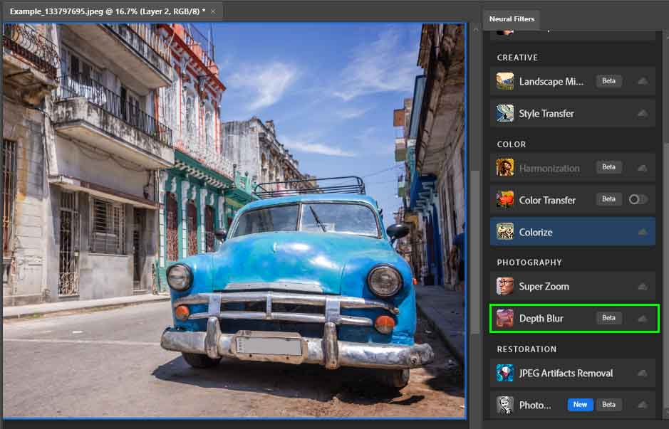Click the Beta badge beside Color Transfer
This screenshot has height=429, width=669.
coord(608,199)
